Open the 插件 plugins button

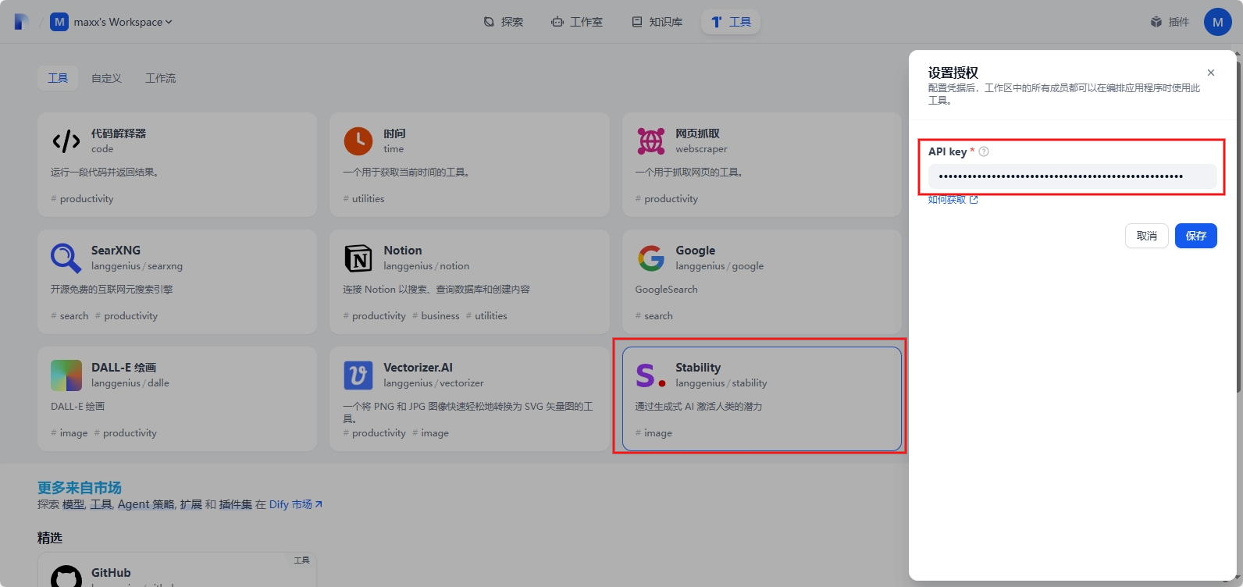1170,22
